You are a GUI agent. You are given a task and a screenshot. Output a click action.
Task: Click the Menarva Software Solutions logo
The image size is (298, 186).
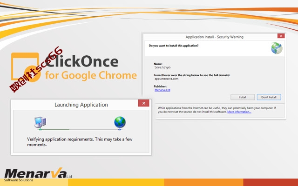tap(38, 174)
